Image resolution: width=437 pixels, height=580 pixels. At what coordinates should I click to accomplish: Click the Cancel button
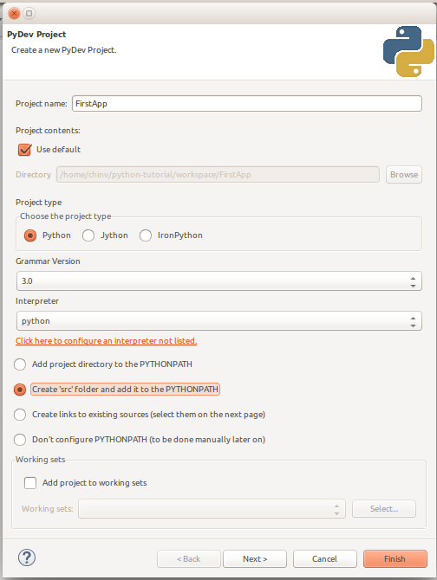[x=325, y=559]
